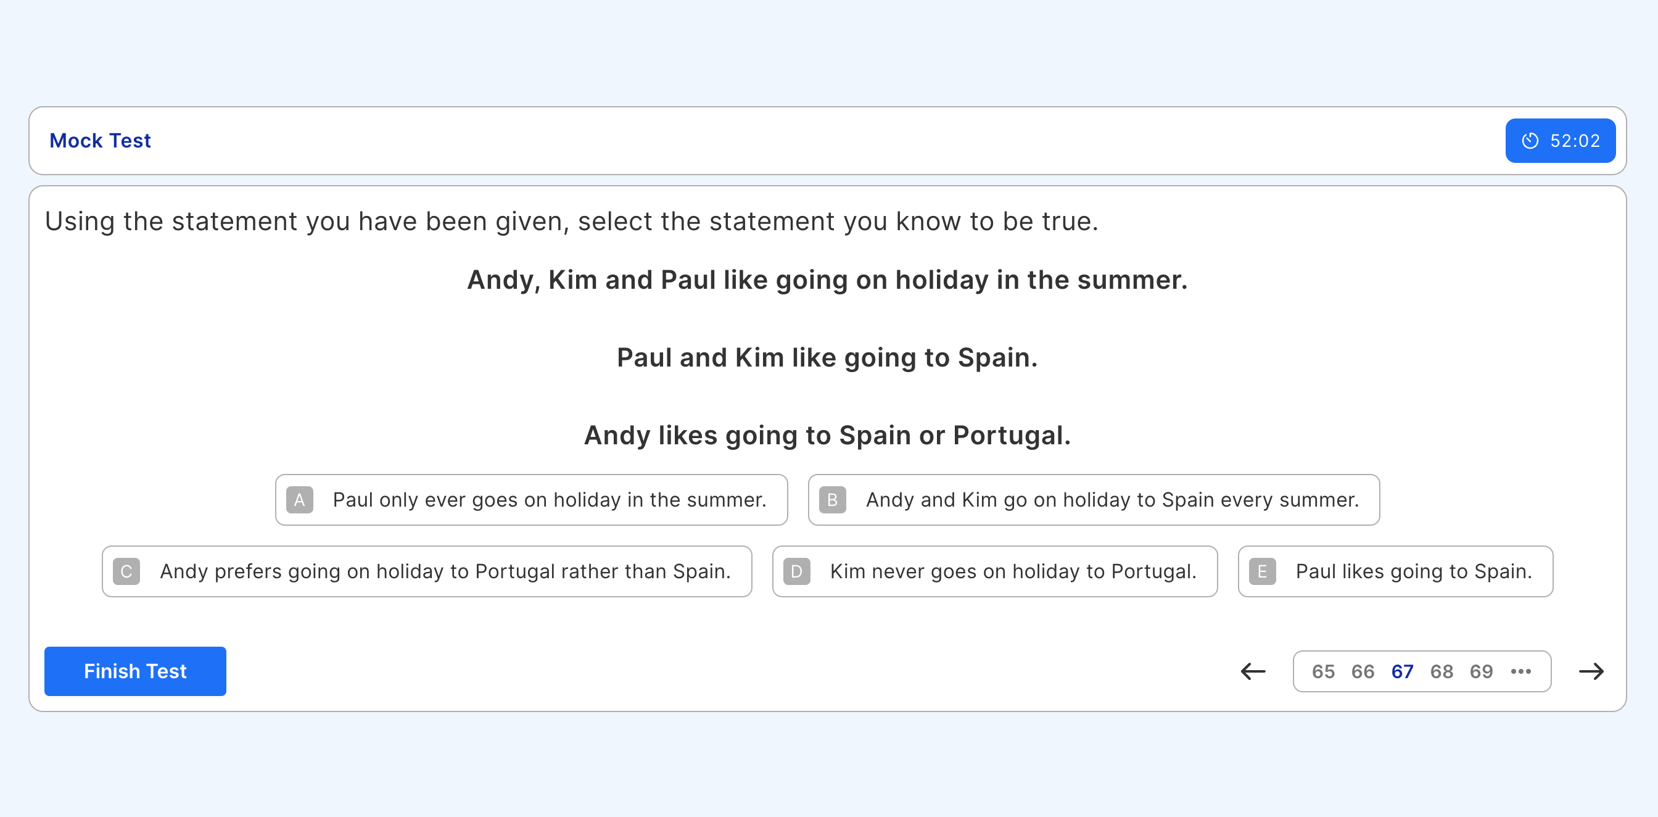Choose answer "Andy and Kim go to Spain"
1658x817 pixels.
coord(1094,500)
